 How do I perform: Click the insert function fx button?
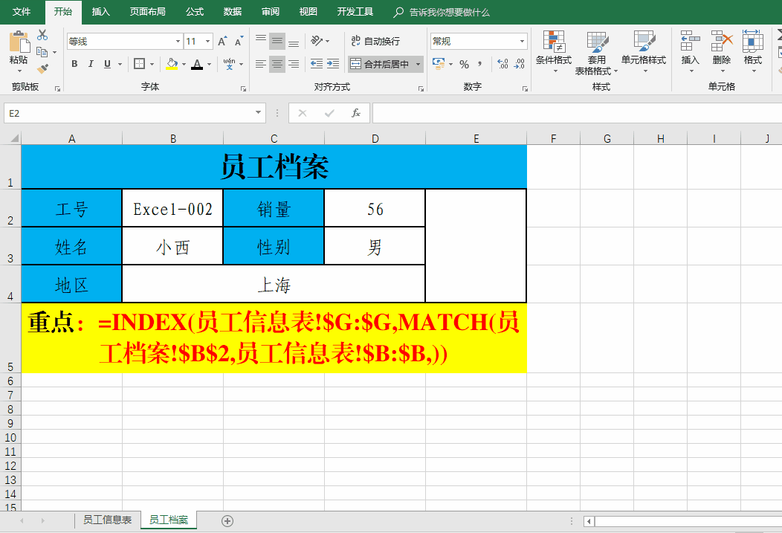coord(355,113)
